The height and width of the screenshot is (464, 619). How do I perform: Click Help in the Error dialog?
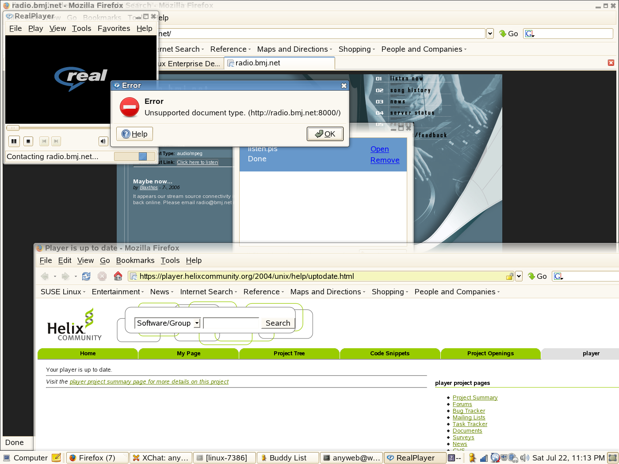[x=134, y=134]
